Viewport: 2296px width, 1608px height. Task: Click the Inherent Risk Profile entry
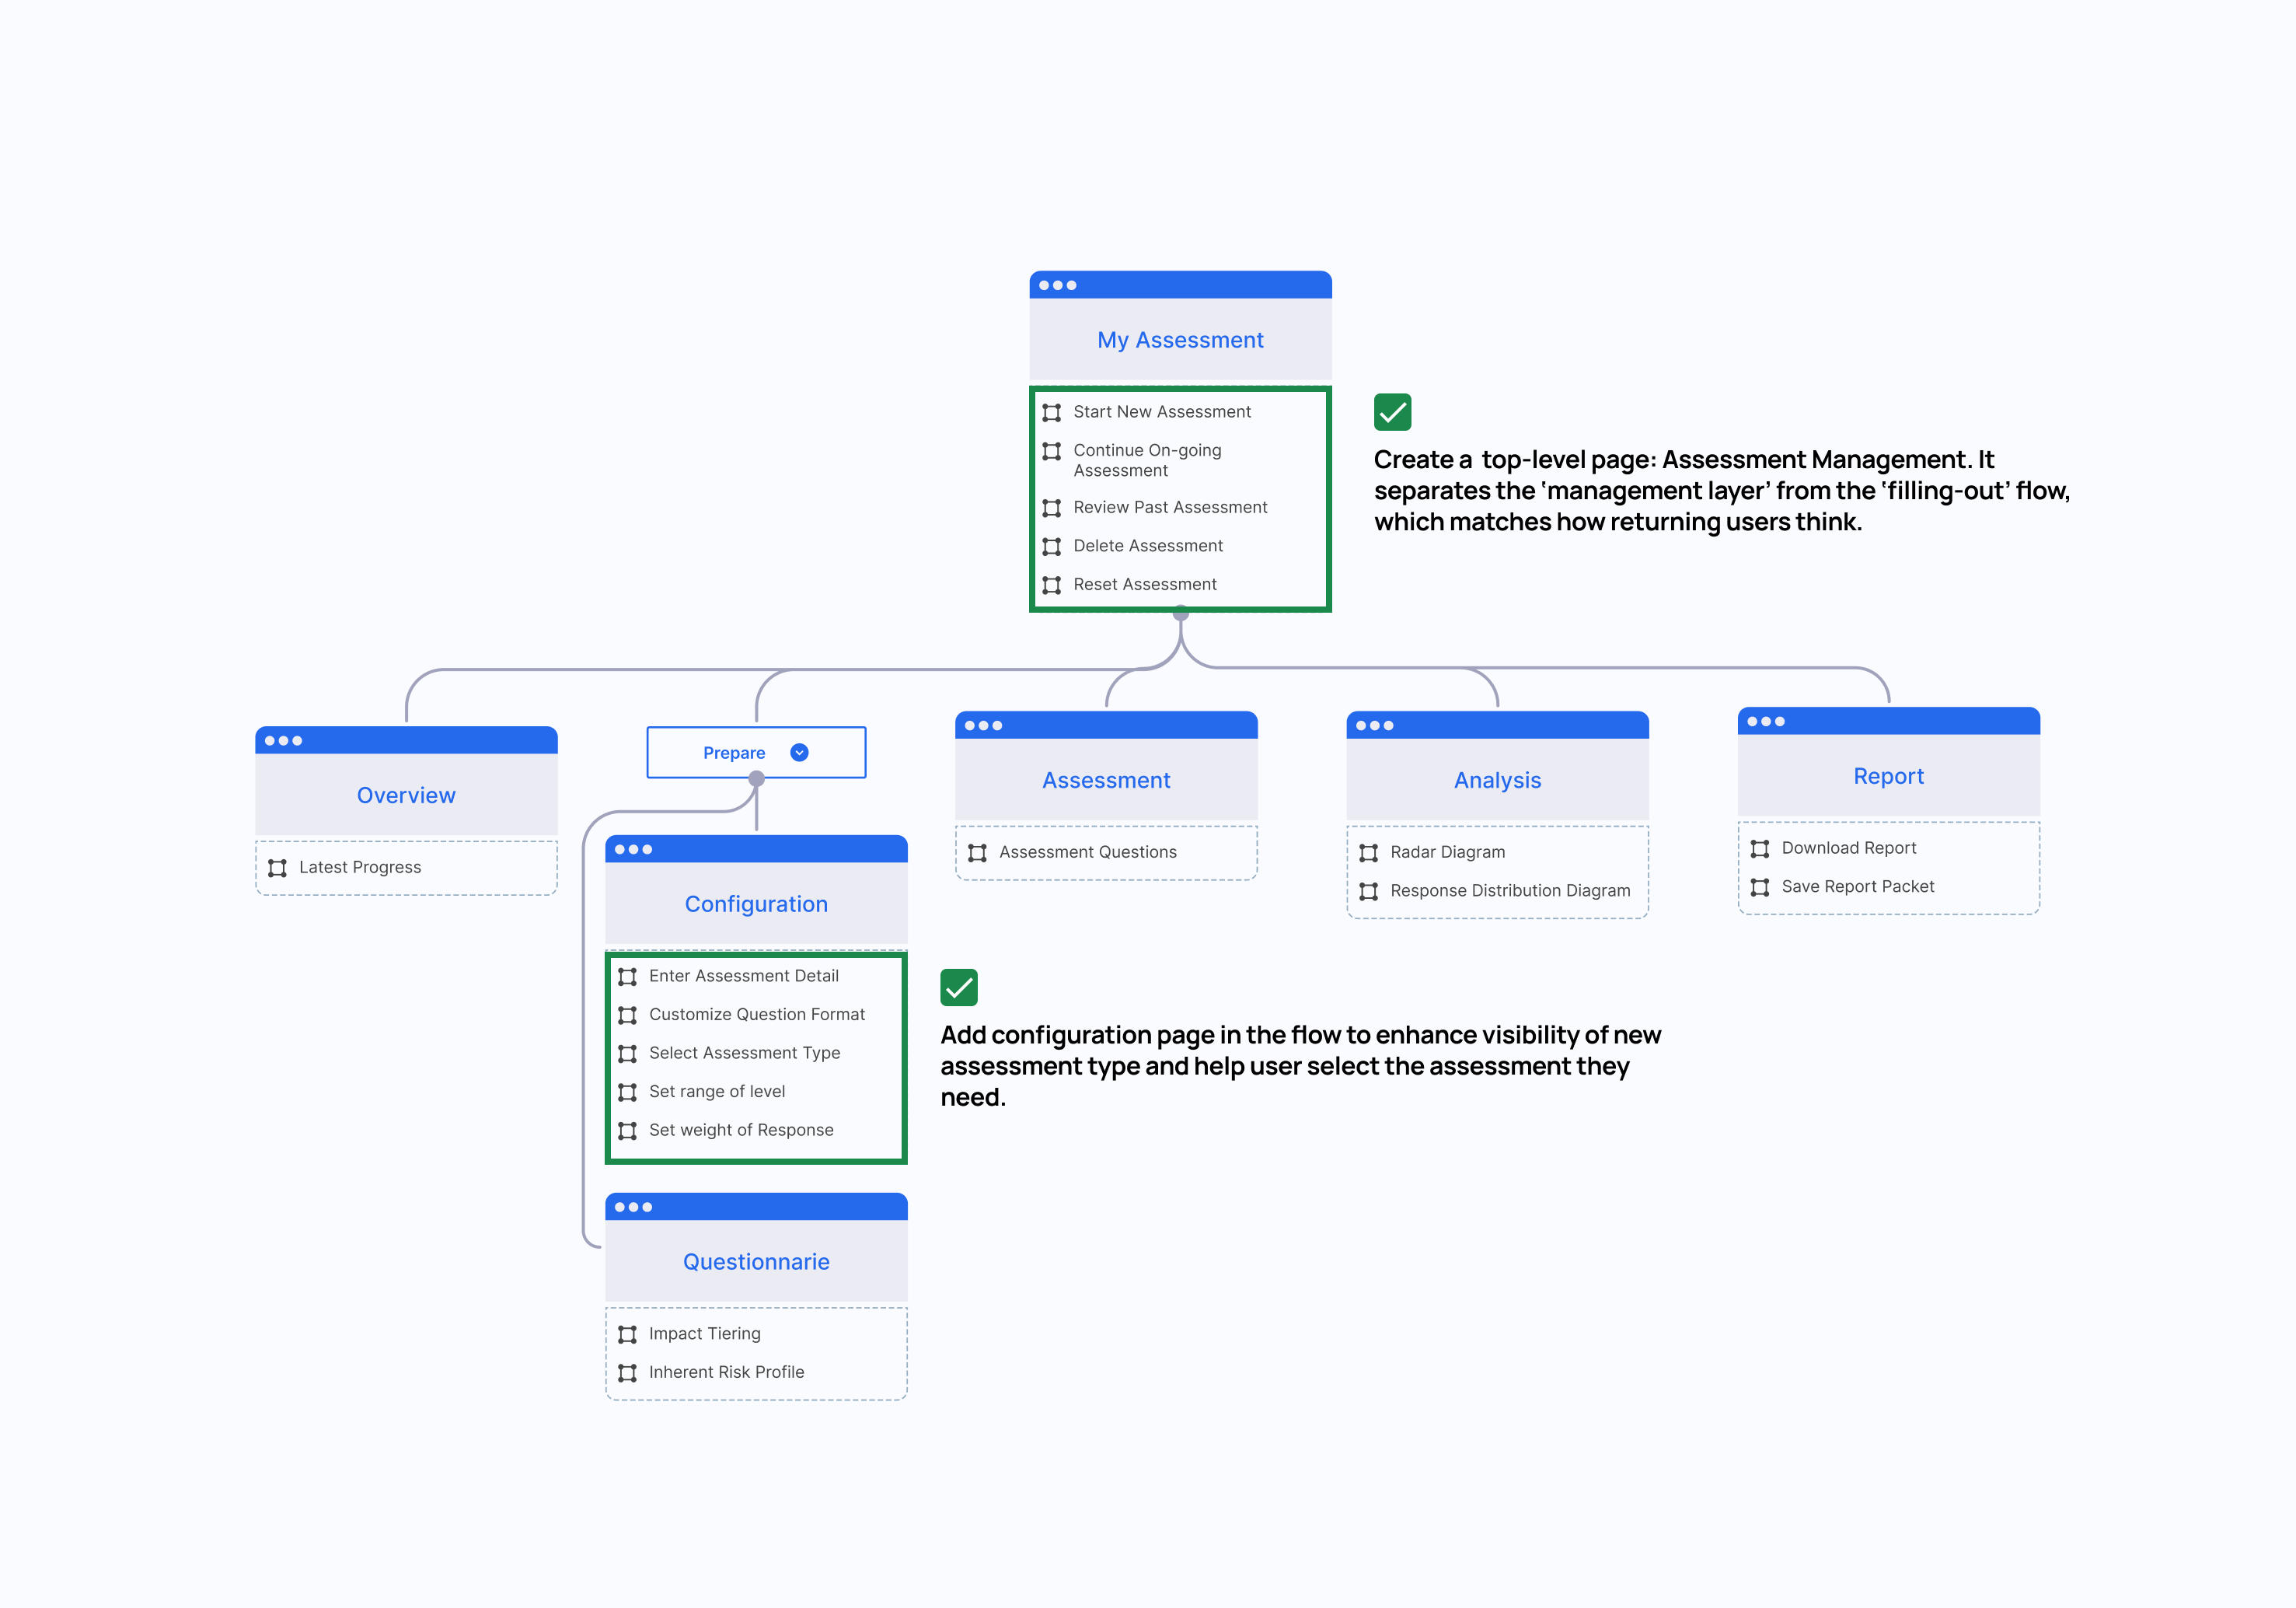tap(726, 1372)
